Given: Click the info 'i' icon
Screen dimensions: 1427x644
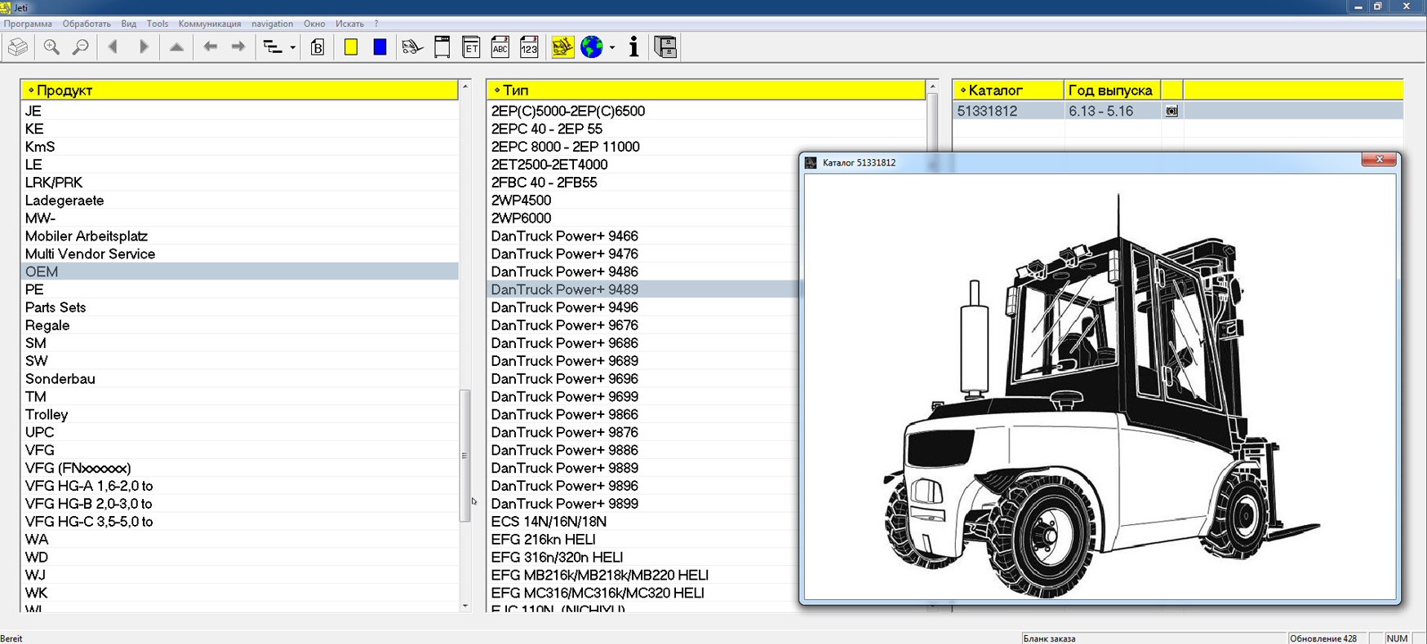Looking at the screenshot, I should pos(633,47).
